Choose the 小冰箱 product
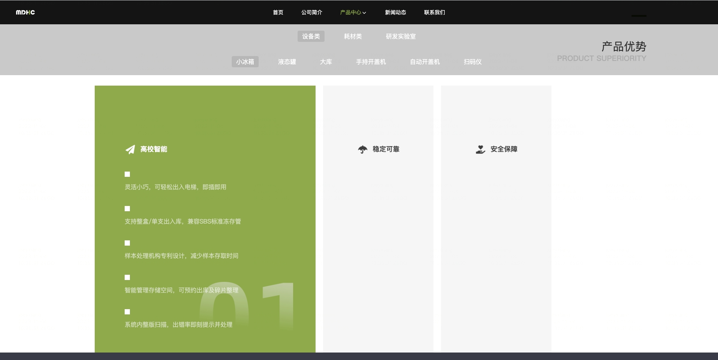 [x=245, y=62]
